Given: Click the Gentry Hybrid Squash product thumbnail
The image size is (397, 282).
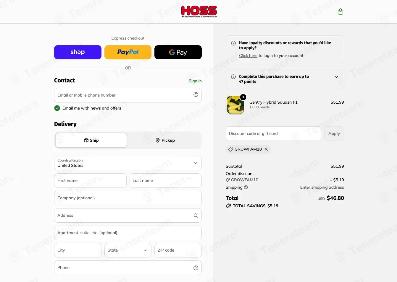Looking at the screenshot, I should click(235, 105).
